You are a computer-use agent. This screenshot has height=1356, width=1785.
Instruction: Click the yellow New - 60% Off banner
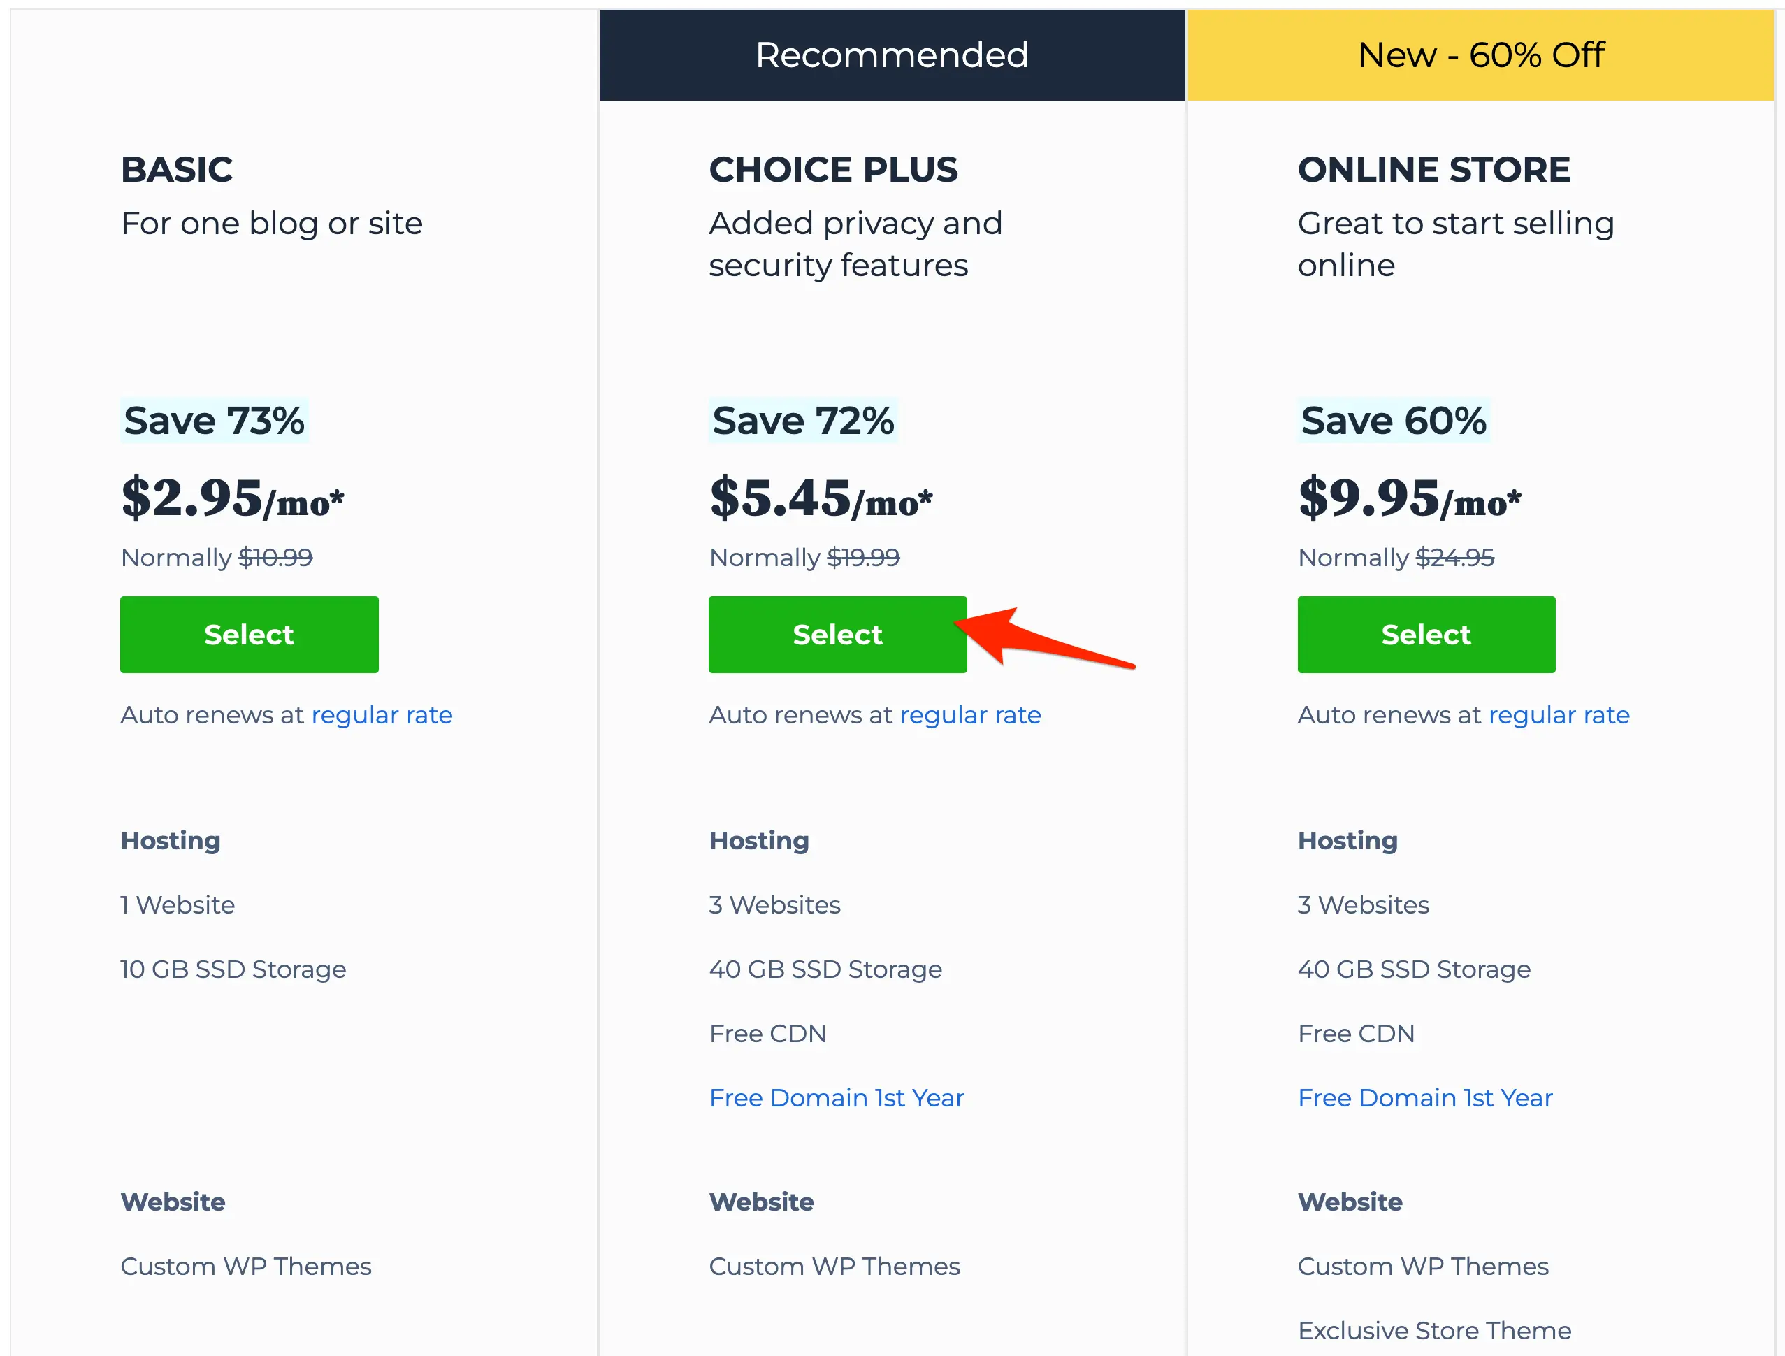[x=1480, y=55]
